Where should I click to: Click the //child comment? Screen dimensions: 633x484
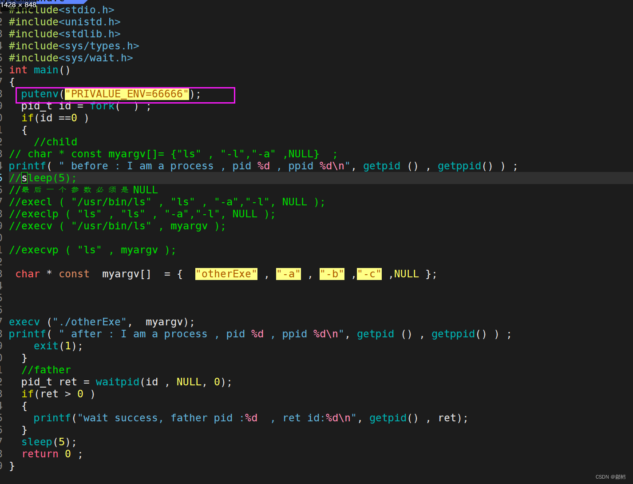(55, 142)
